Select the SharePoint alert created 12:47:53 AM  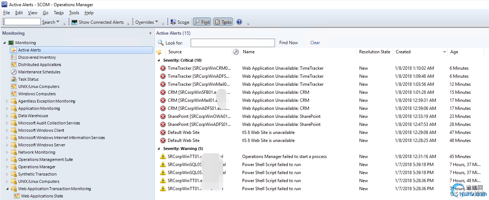(x=322, y=124)
